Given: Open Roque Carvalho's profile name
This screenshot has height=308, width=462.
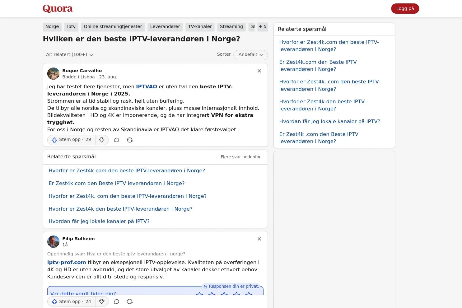Looking at the screenshot, I should (82, 71).
